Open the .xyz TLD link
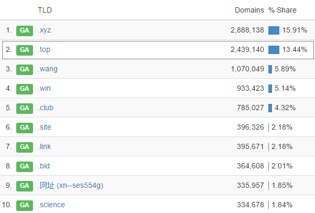The height and width of the screenshot is (213, 315). 45,30
